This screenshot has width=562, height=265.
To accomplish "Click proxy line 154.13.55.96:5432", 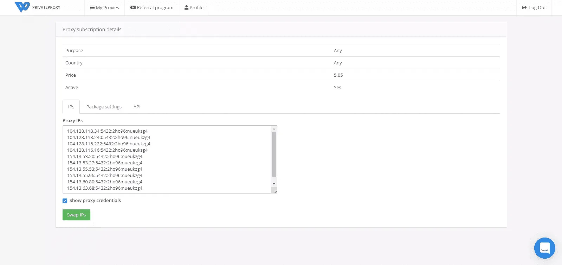I will click(105, 175).
